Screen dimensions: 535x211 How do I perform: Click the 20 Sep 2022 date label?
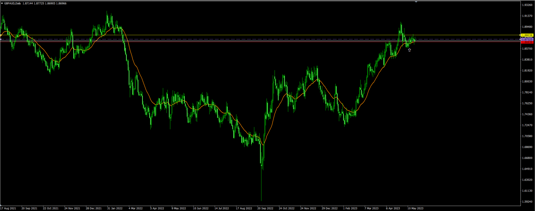coord(265,208)
